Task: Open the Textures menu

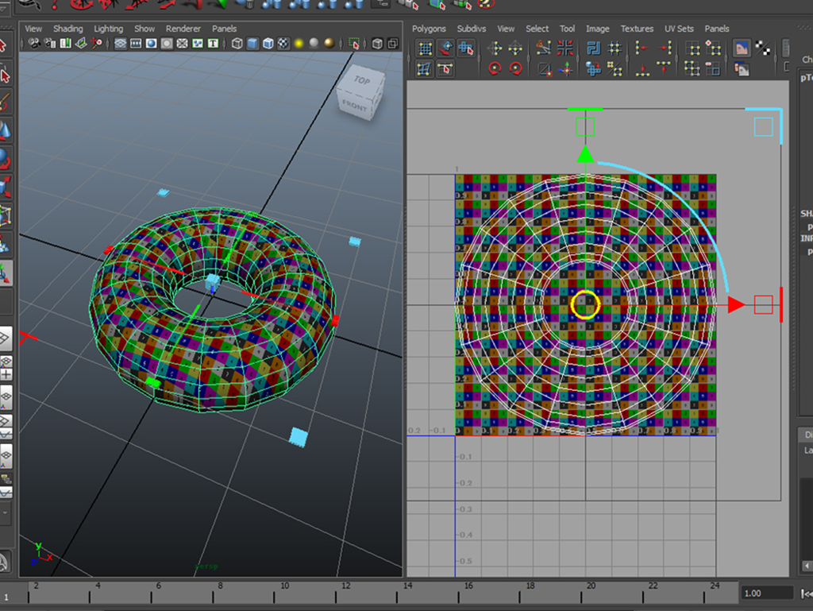Action: [637, 29]
